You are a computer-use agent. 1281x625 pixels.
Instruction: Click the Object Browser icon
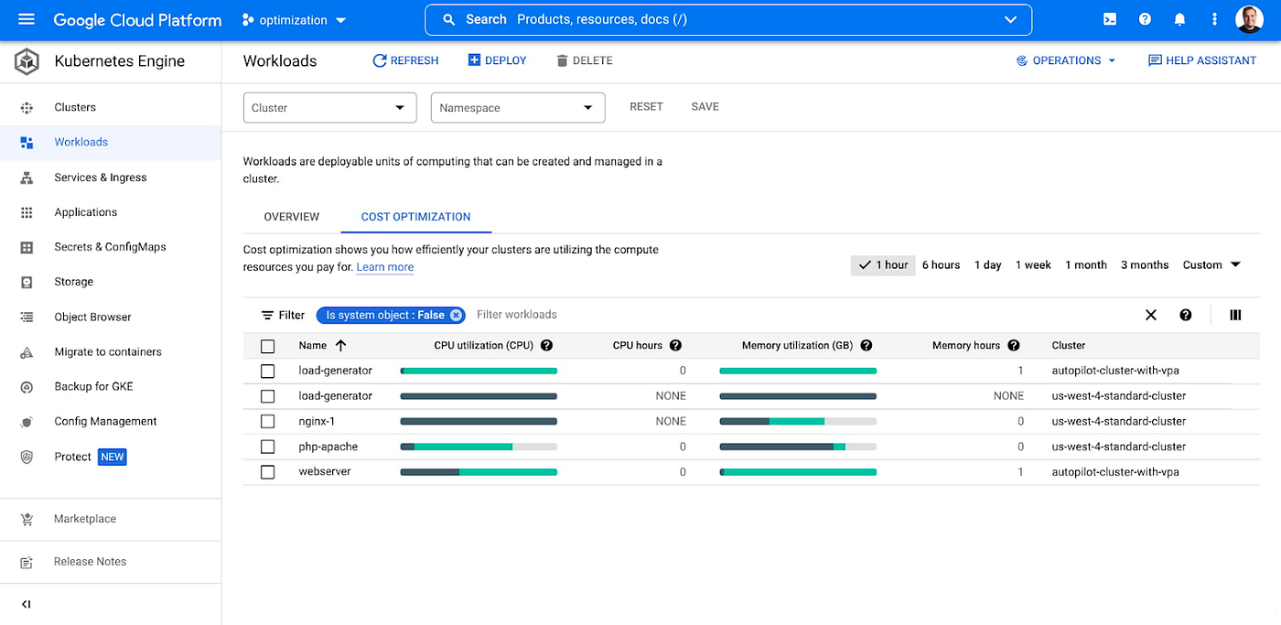click(x=27, y=318)
